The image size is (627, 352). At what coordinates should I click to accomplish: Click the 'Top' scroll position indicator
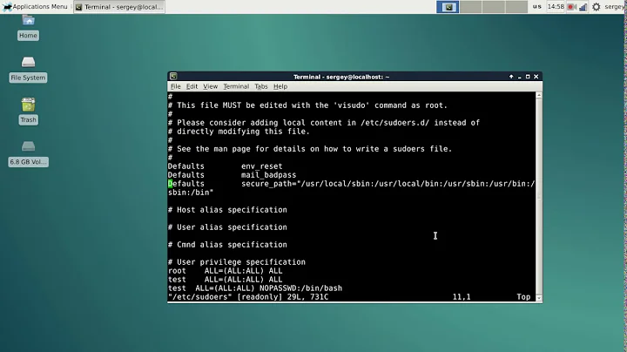(x=523, y=297)
